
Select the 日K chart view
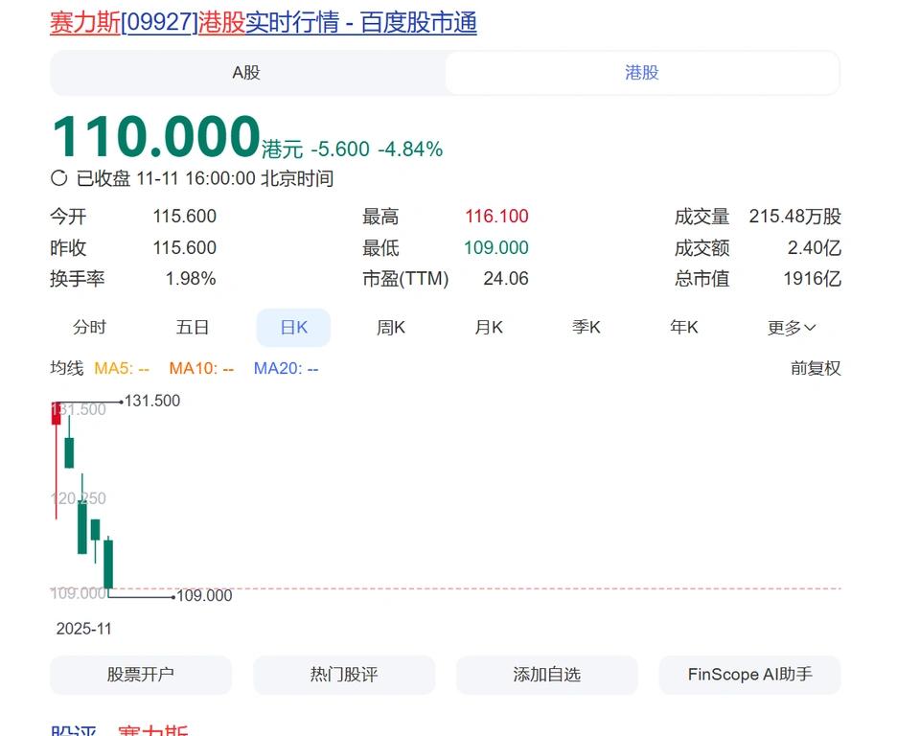[x=292, y=327]
